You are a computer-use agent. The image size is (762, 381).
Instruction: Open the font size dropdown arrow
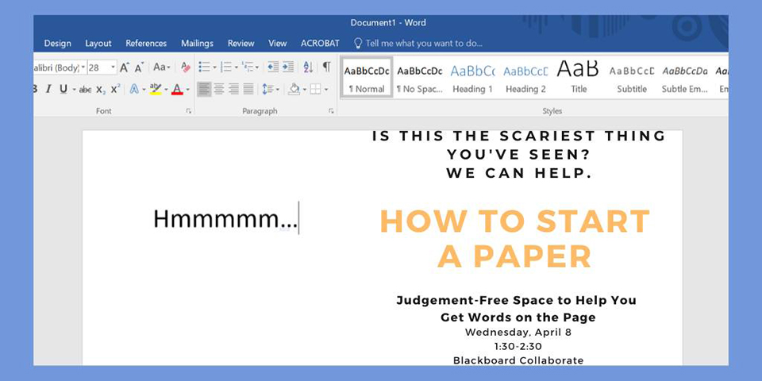click(x=114, y=67)
